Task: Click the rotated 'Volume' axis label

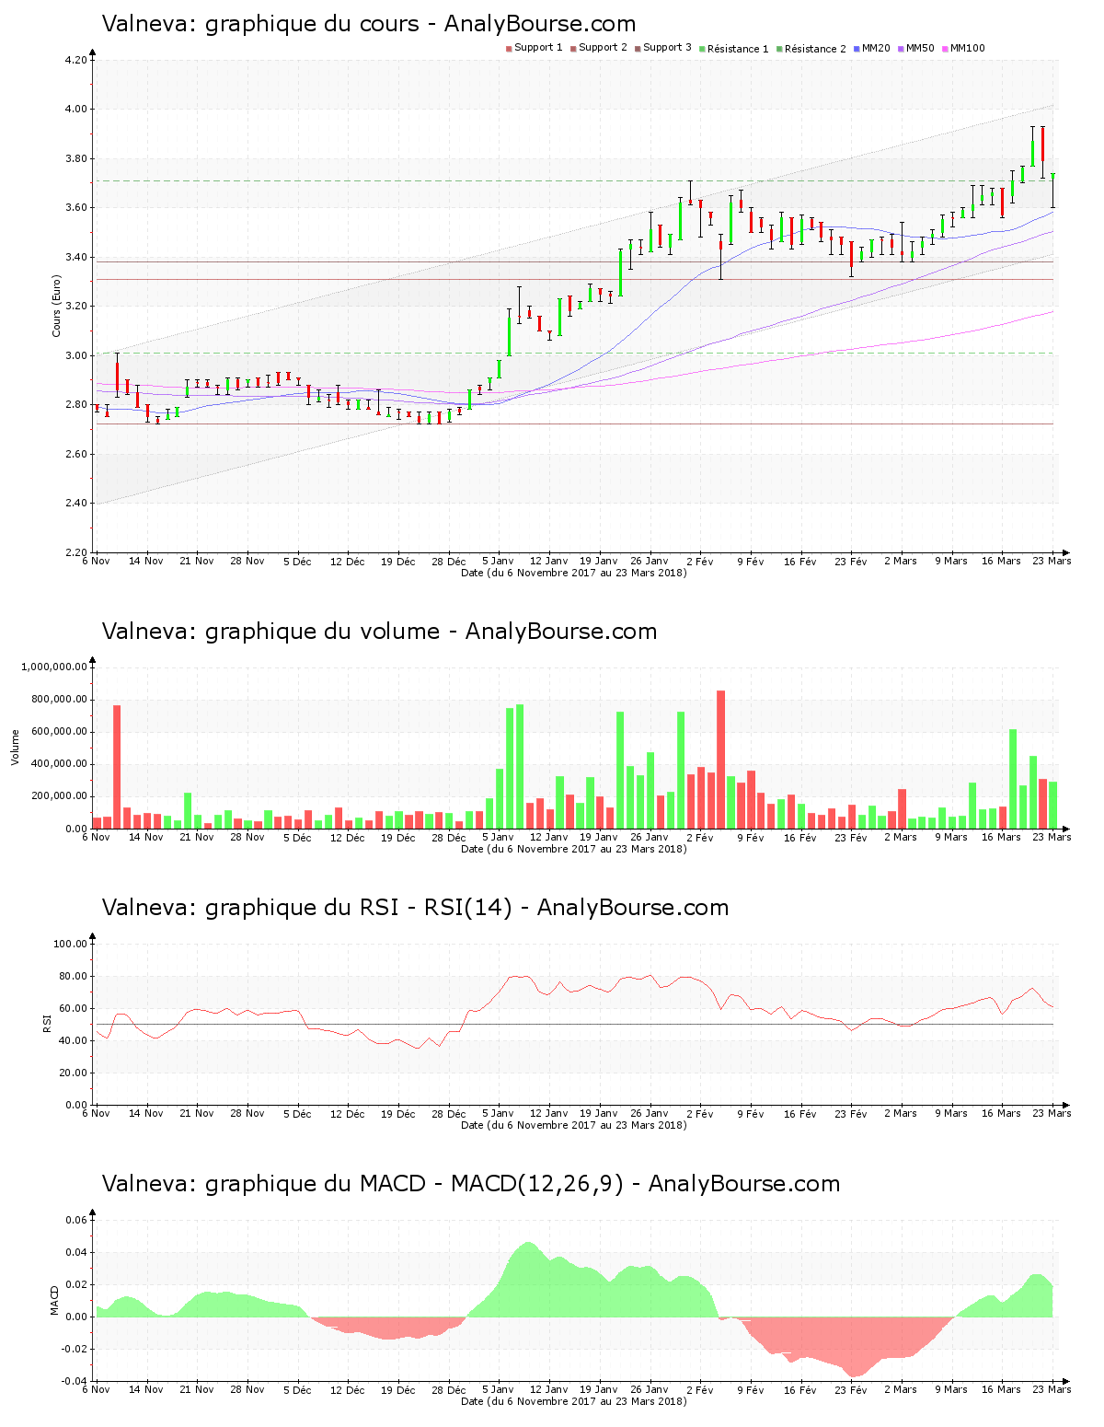Action: (15, 747)
